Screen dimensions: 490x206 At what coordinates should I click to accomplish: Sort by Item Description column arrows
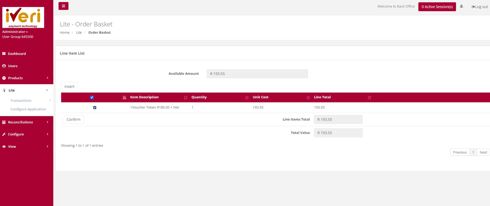tap(185, 97)
